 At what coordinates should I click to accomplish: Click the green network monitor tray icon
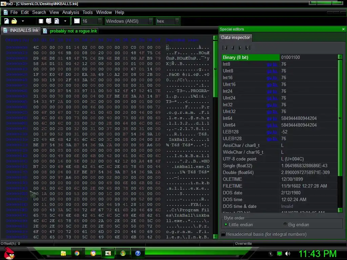(x=280, y=254)
